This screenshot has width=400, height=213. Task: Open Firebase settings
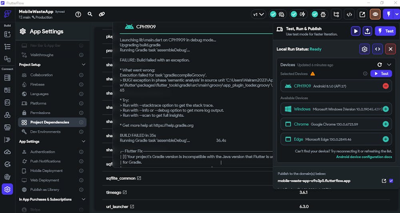click(52, 84)
